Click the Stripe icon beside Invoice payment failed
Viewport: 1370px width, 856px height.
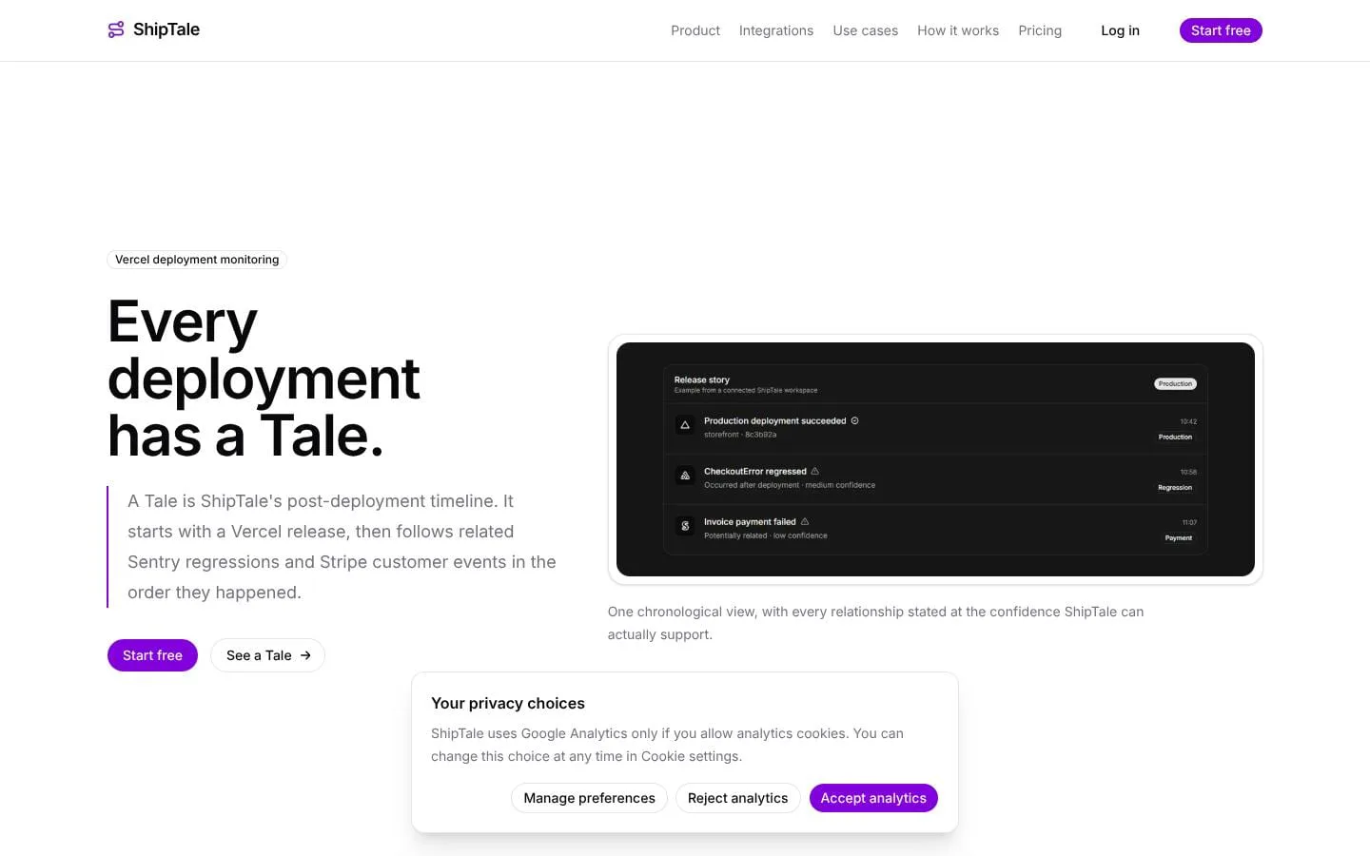685,526
